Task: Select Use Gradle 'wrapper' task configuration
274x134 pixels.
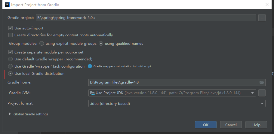Action: [11, 66]
